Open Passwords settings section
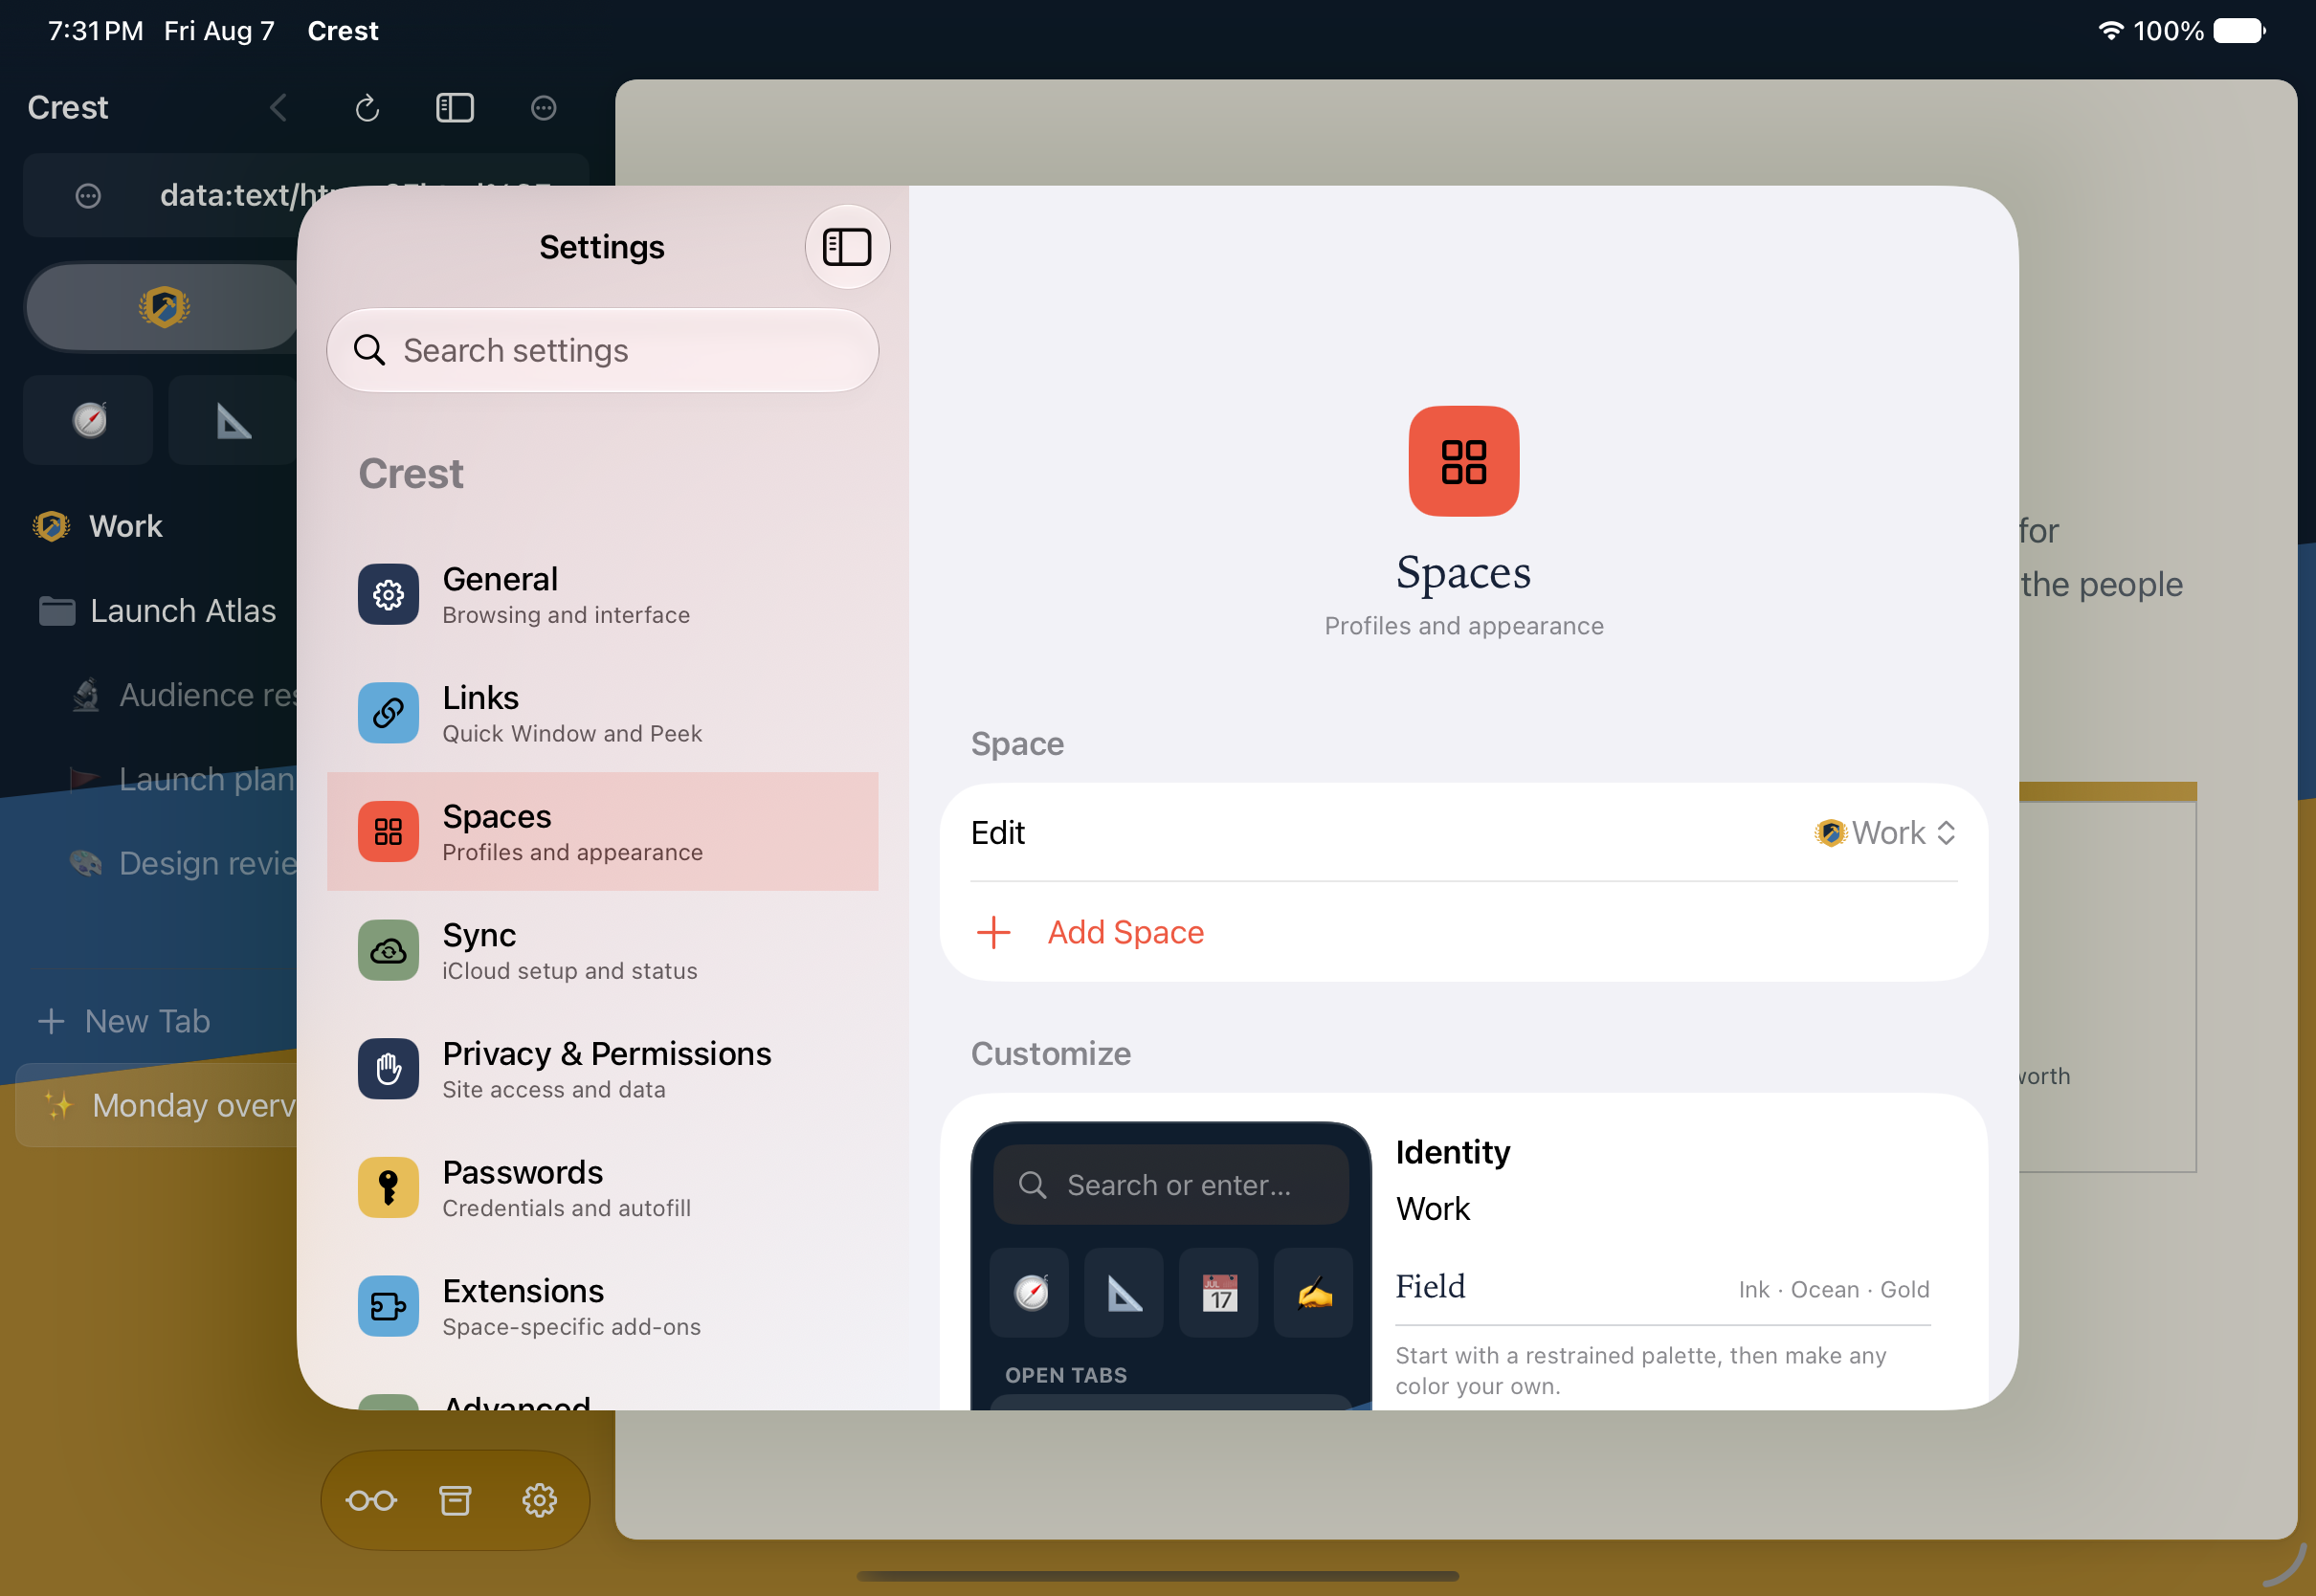The width and height of the screenshot is (2316, 1596). click(603, 1188)
